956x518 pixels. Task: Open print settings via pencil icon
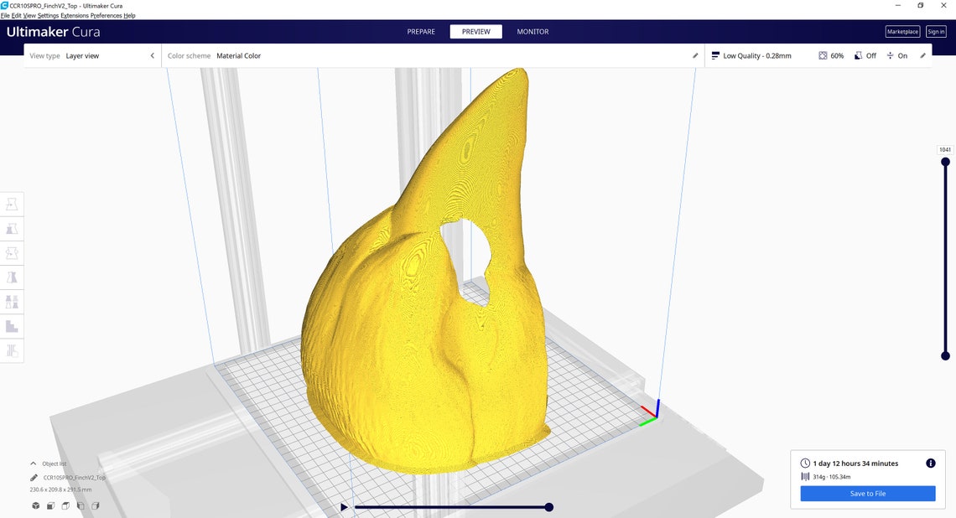point(923,55)
